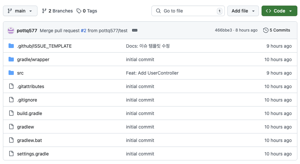Open the gradlew.bat file
The image size is (300, 164).
tap(30, 140)
